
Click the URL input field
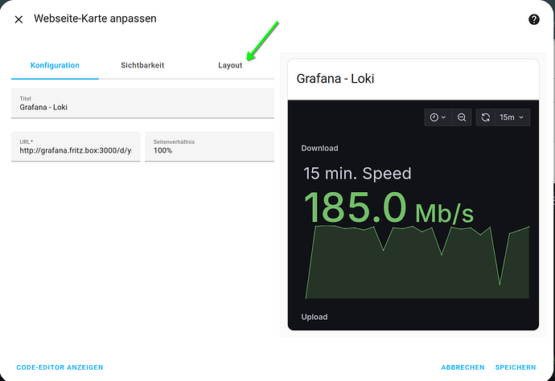click(76, 146)
